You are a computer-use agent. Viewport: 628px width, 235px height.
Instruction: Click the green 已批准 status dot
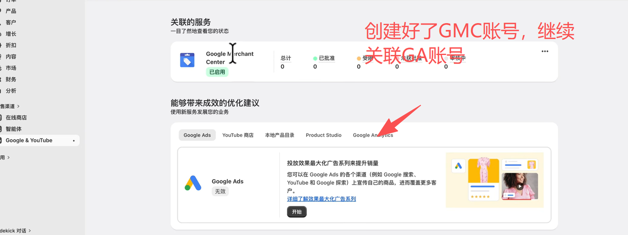click(315, 58)
